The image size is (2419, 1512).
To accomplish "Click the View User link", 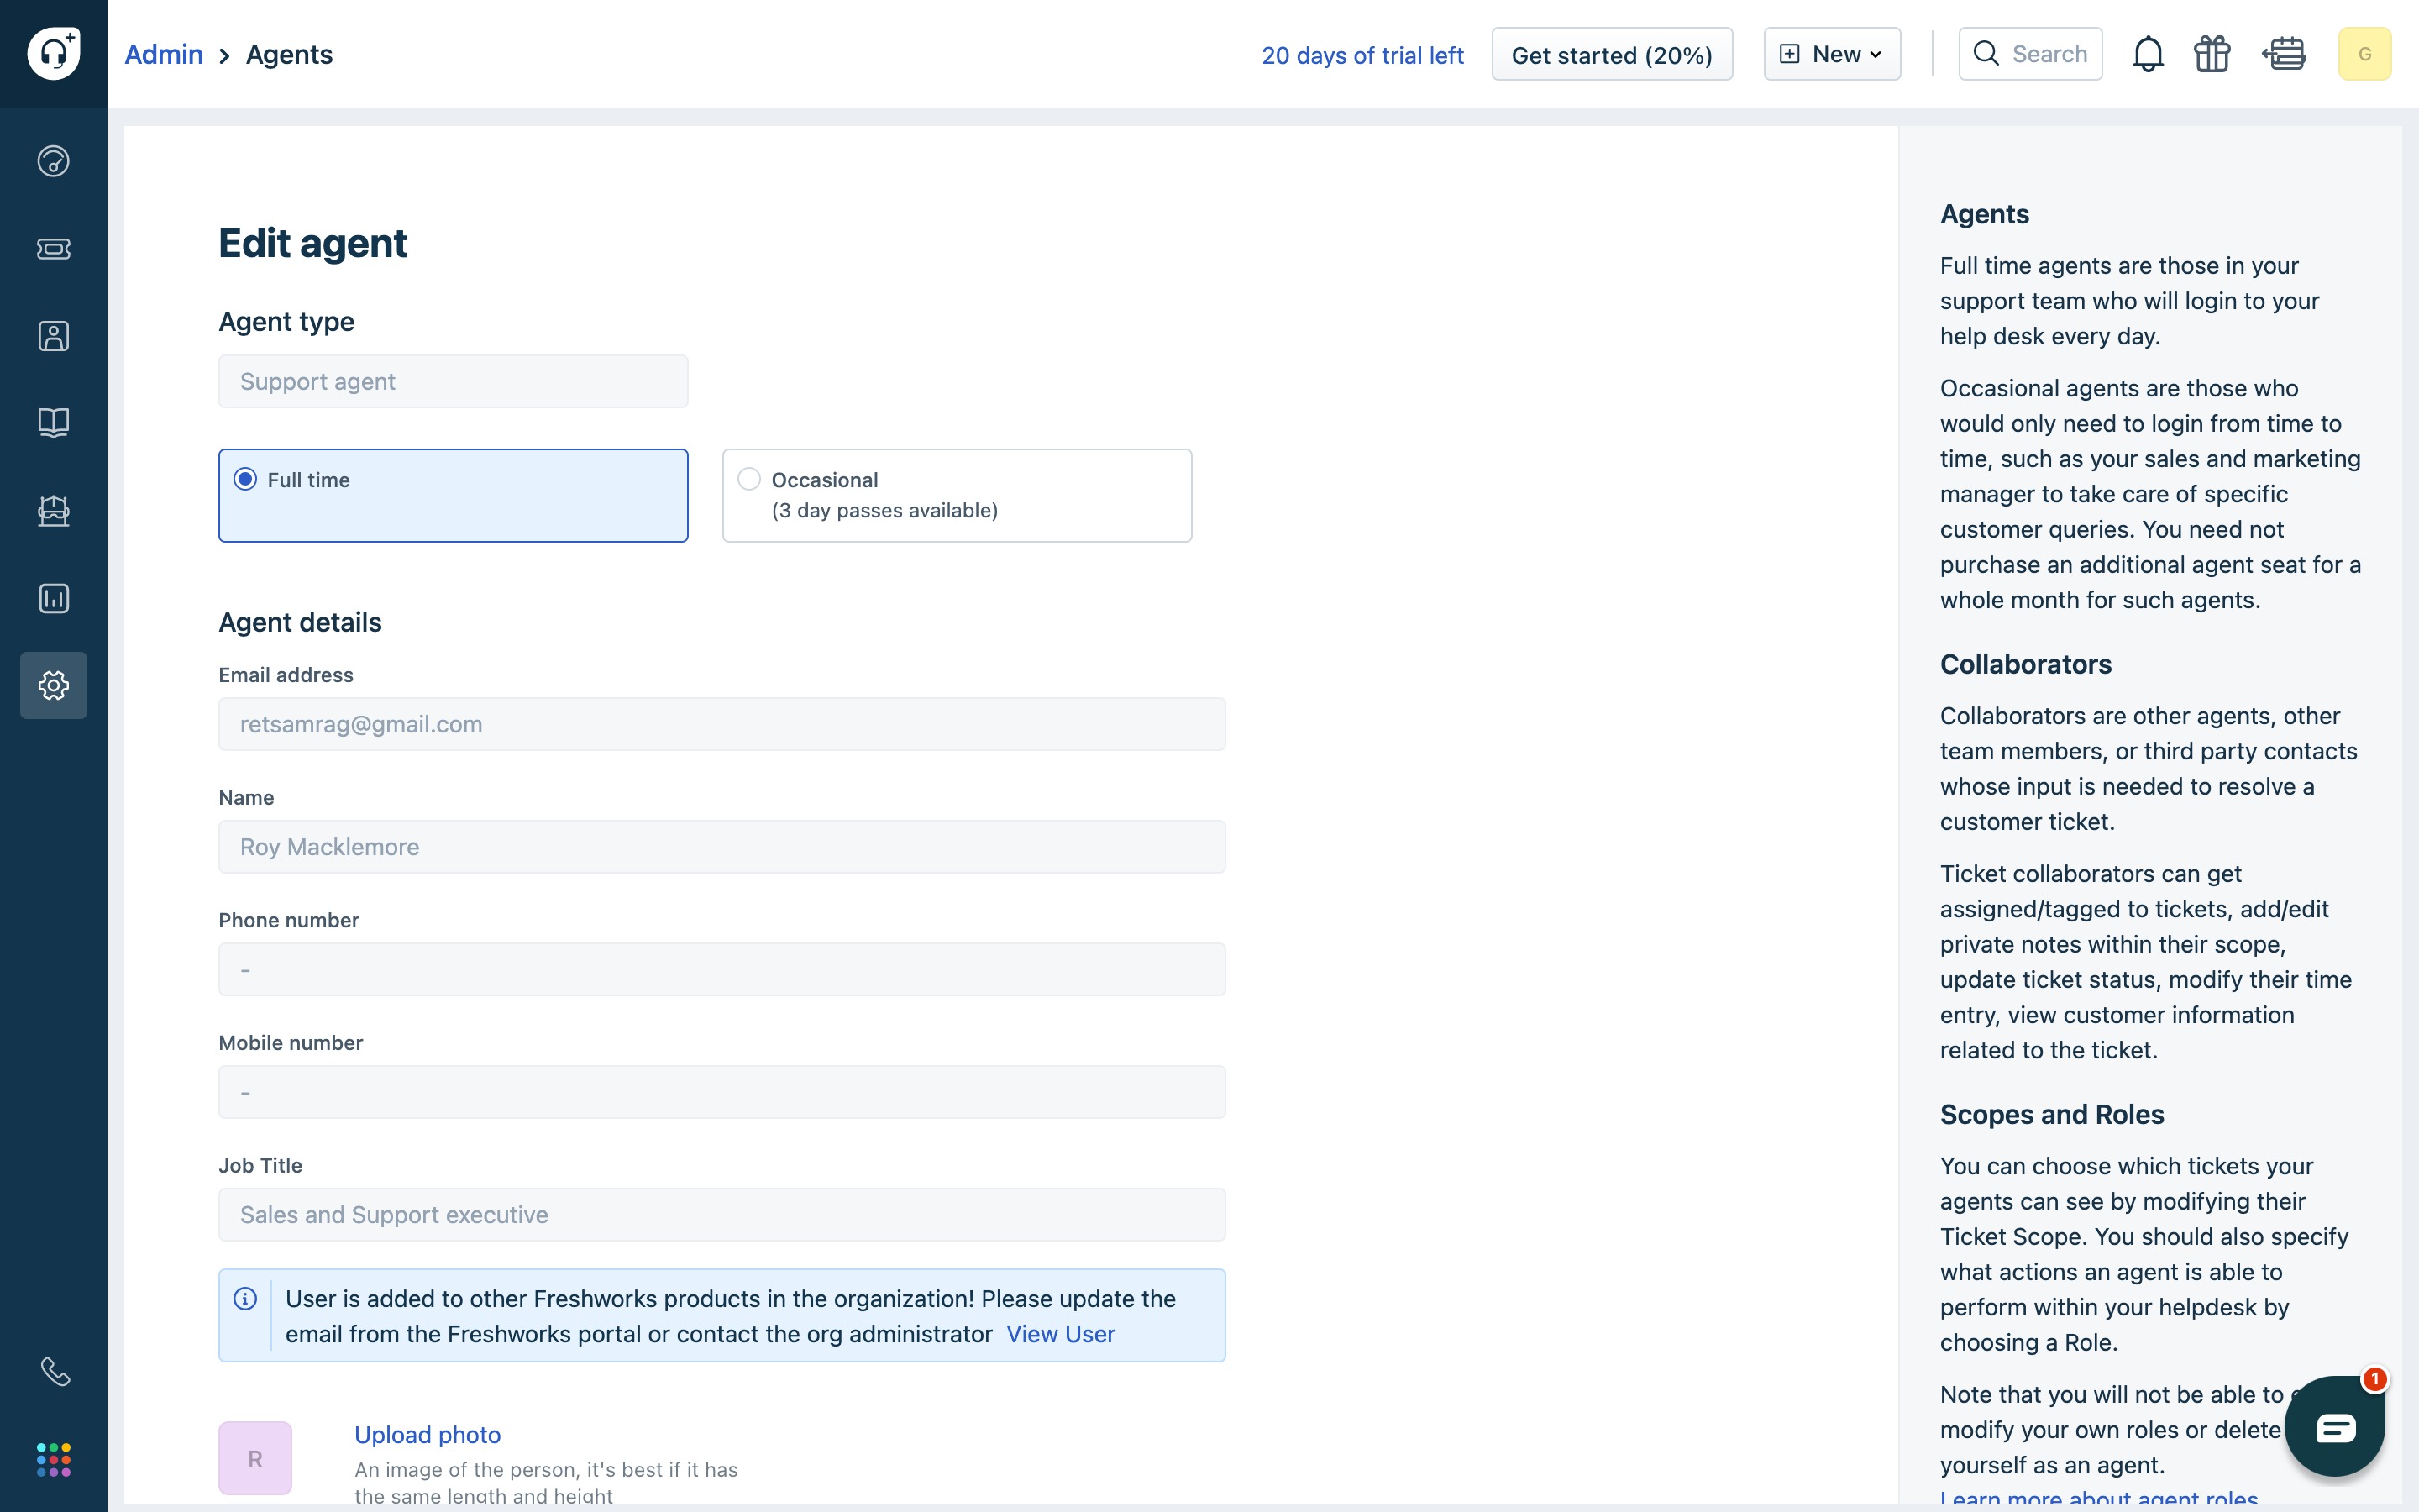I will pyautogui.click(x=1061, y=1334).
